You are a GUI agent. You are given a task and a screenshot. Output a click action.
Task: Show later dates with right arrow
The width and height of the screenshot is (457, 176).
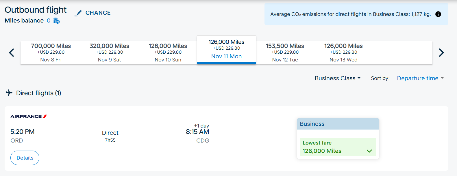[x=441, y=53]
